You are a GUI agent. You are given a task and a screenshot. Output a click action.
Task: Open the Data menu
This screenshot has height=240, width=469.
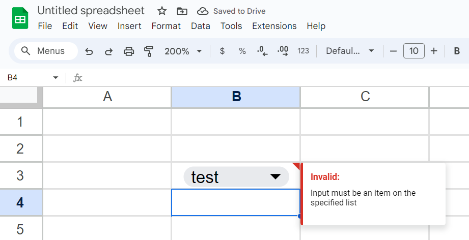201,26
